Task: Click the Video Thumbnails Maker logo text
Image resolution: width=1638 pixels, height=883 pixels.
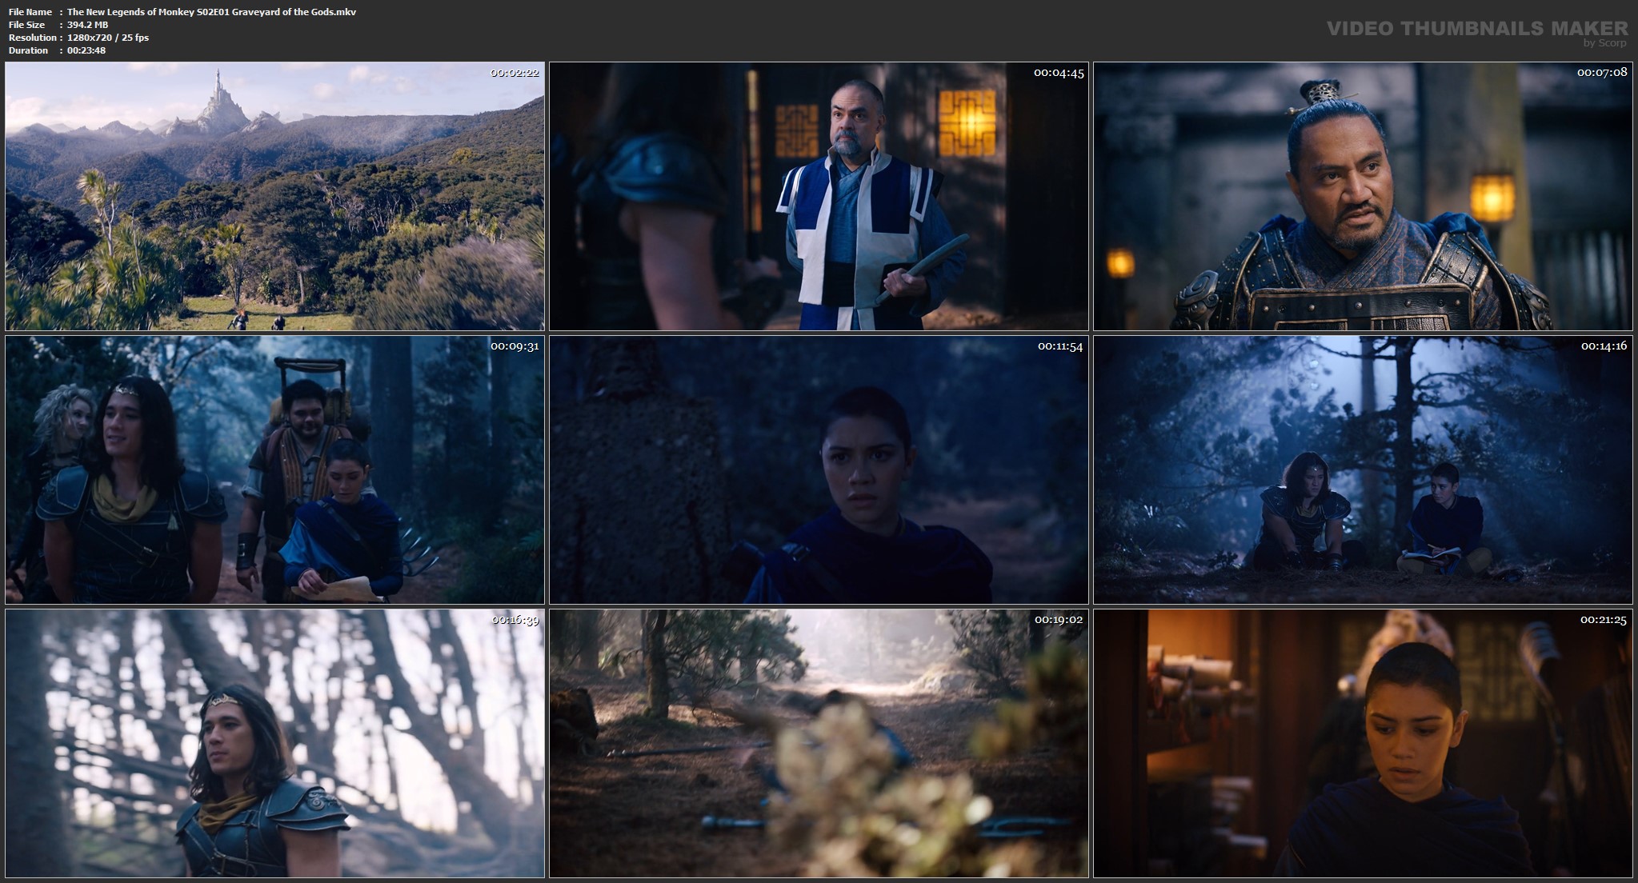Action: click(x=1476, y=28)
